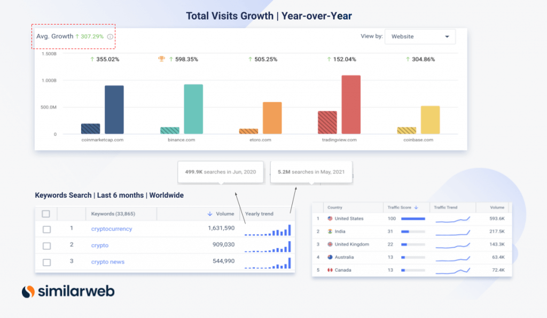Click the binance.com axis label

point(182,140)
